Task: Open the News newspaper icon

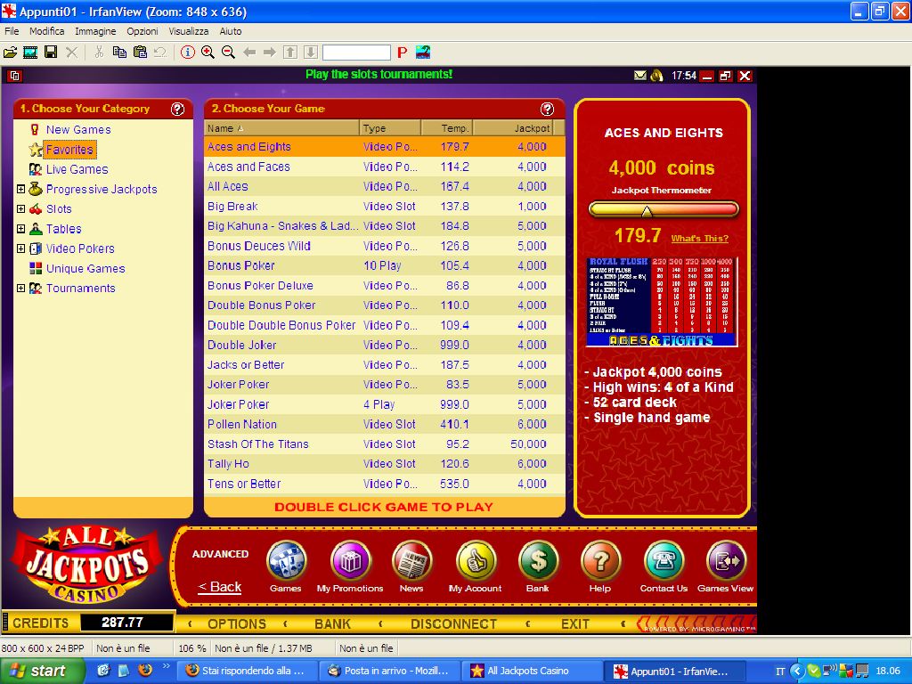Action: pyautogui.click(x=411, y=561)
